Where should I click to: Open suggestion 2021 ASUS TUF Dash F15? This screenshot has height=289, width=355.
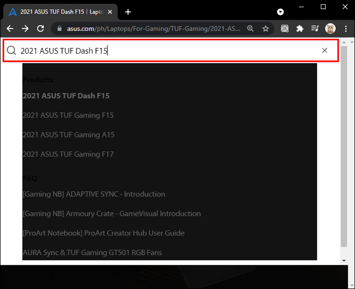tap(66, 96)
